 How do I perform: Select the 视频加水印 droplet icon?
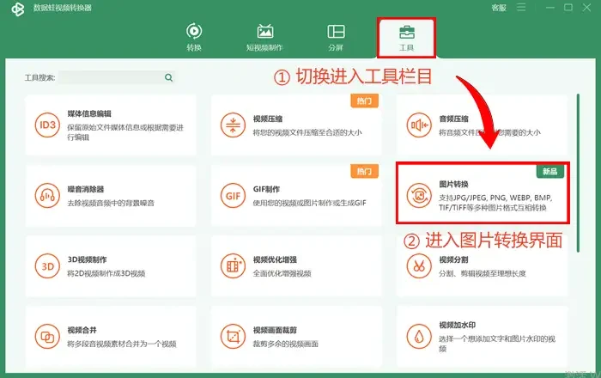click(x=419, y=337)
